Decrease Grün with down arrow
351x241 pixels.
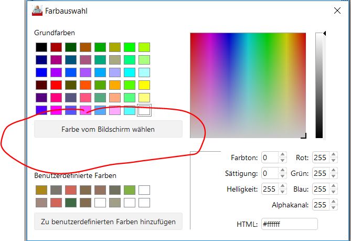click(x=334, y=176)
